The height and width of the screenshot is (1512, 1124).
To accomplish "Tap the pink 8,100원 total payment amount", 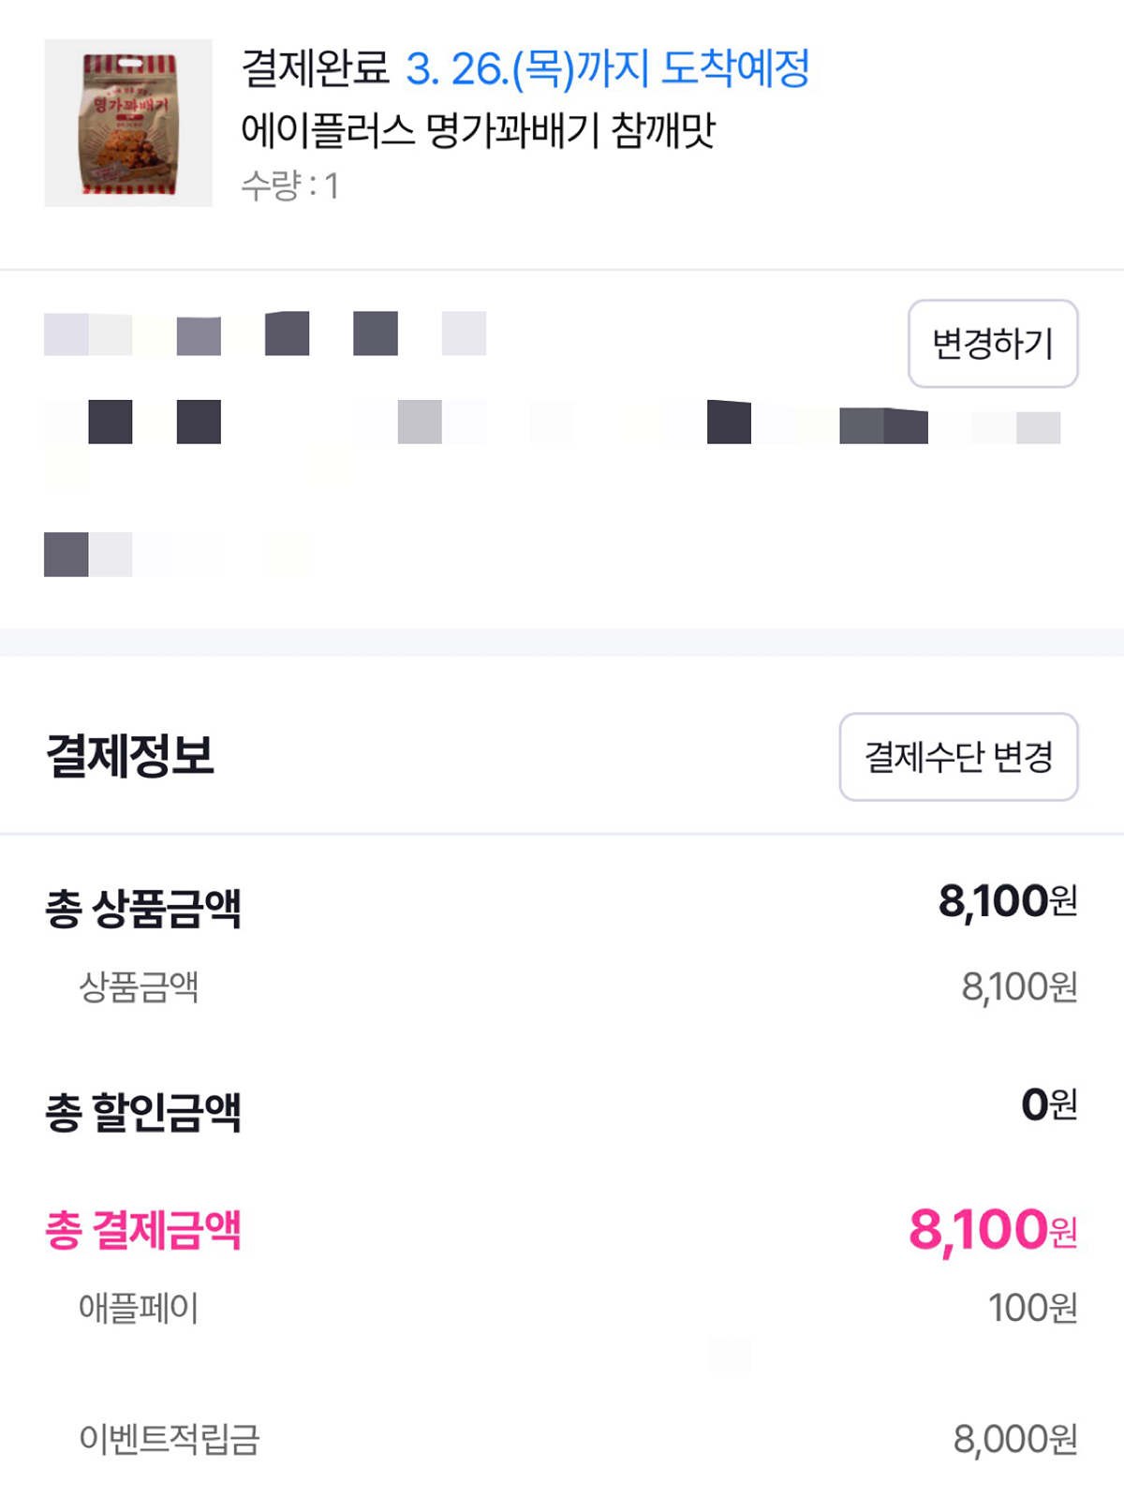I will coord(992,1229).
